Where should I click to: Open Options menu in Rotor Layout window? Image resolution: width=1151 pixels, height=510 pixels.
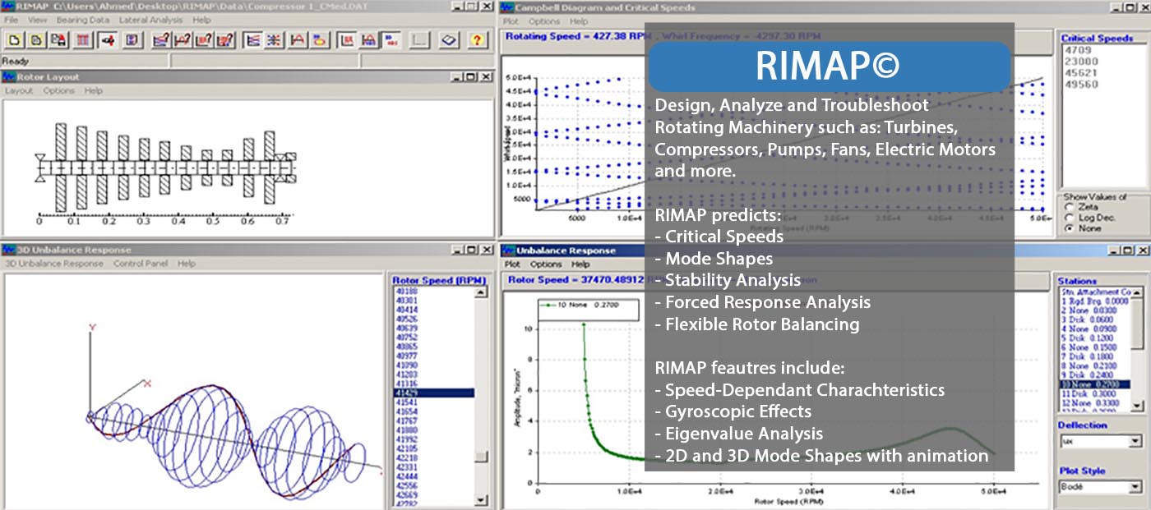tap(58, 91)
